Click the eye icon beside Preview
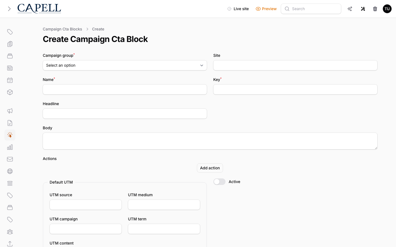The image size is (396, 247). coord(258,9)
